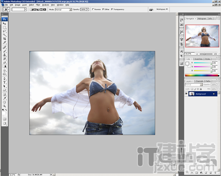Image resolution: width=221 pixels, height=176 pixels.
Task: Select the Custom Shape tool
Action: coord(4,90)
